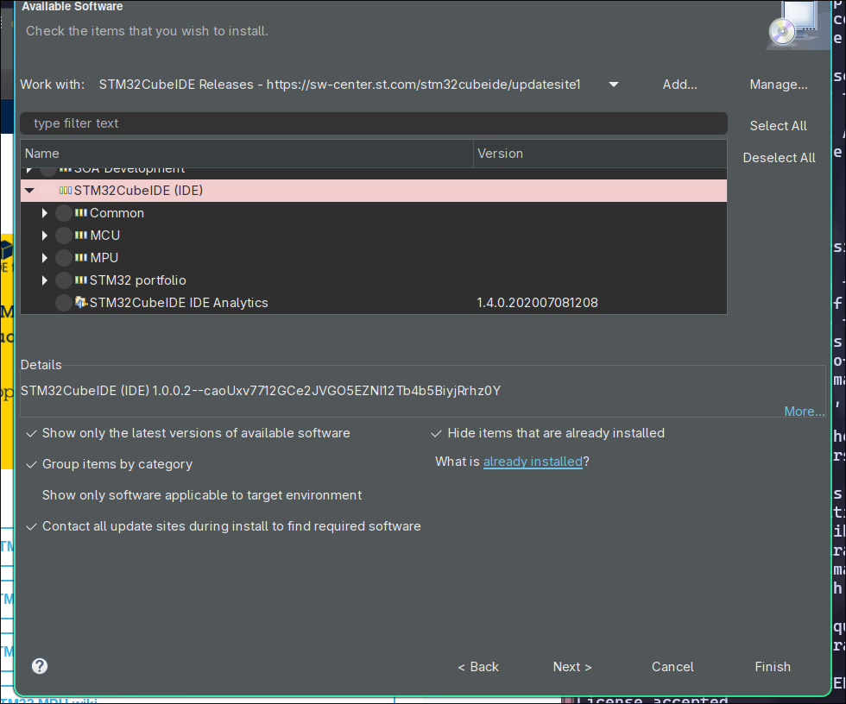Open the already installed link

point(533,462)
